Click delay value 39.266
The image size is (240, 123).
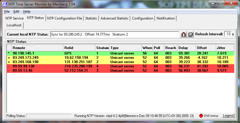click(184, 58)
